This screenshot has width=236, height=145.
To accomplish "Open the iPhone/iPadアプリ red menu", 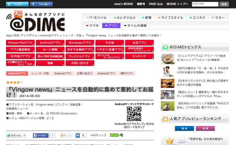I will (20, 43).
